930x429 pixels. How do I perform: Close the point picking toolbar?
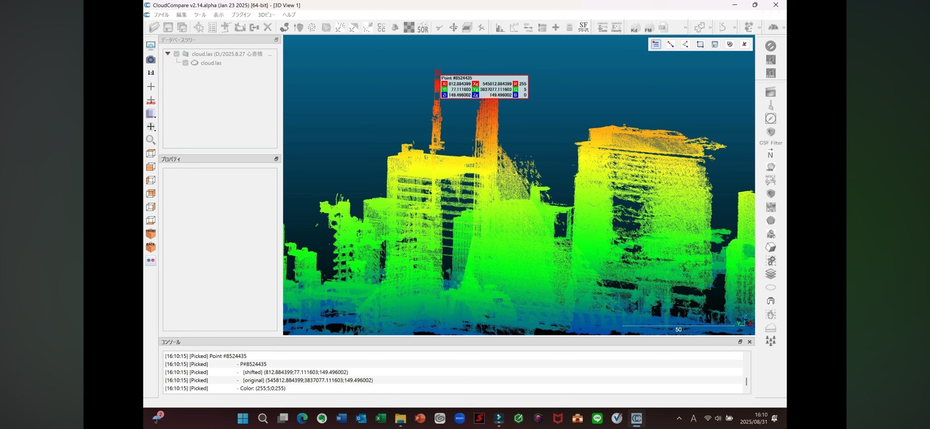coord(744,44)
